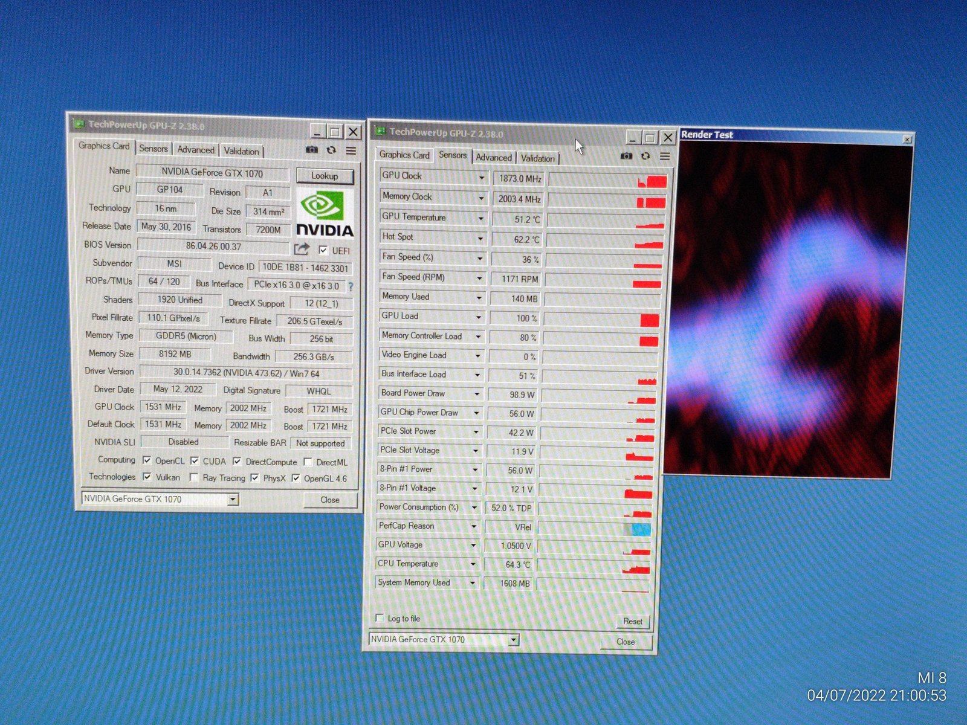Open Board Power Draw sensor dropdown
Image resolution: width=967 pixels, height=725 pixels.
pos(477,394)
